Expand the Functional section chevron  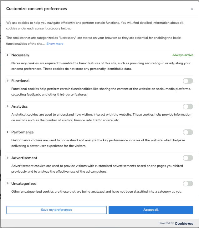click(8, 81)
